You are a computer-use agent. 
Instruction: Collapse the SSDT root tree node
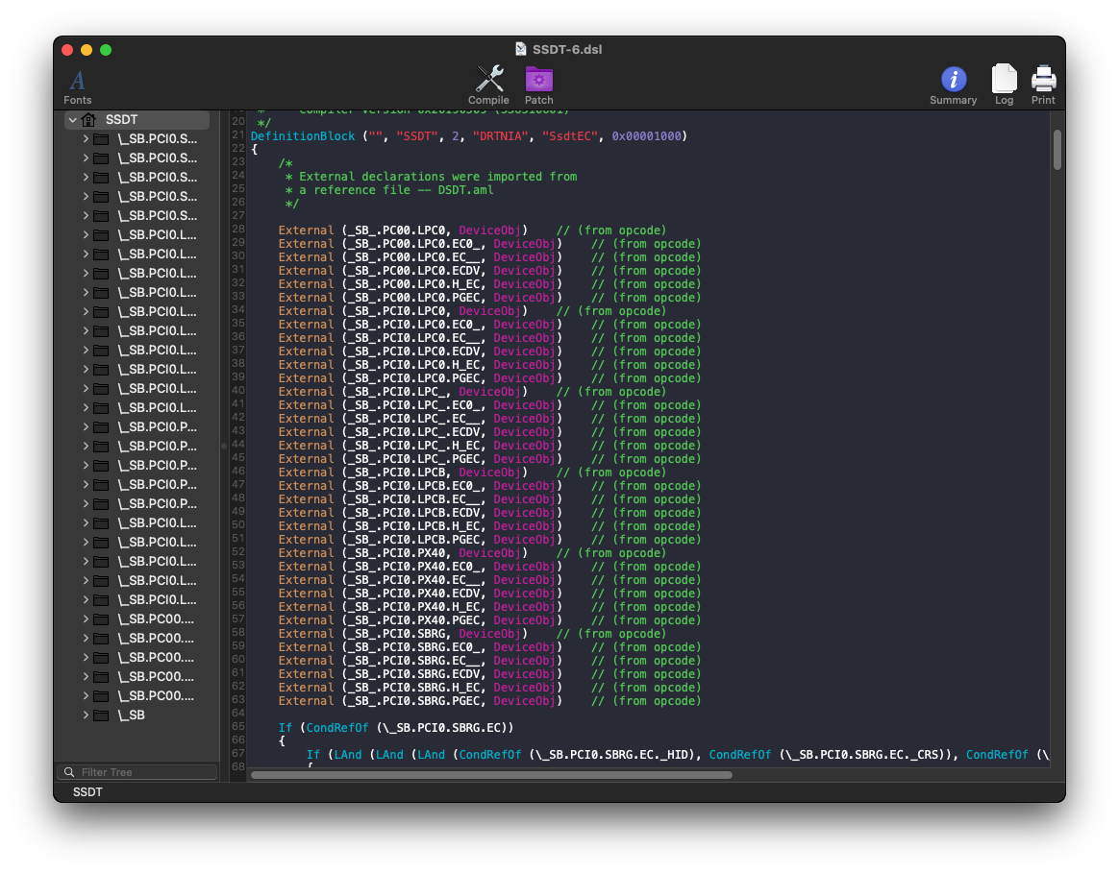point(73,120)
